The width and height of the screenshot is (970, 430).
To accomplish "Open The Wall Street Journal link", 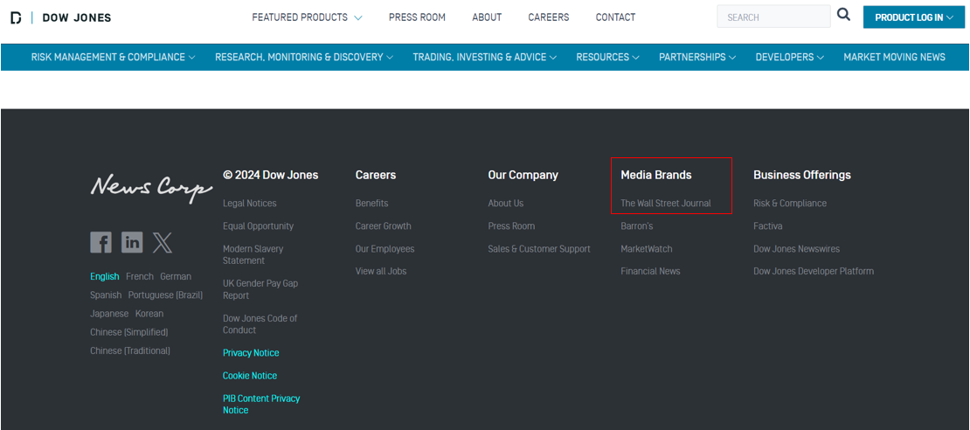I will 666,203.
